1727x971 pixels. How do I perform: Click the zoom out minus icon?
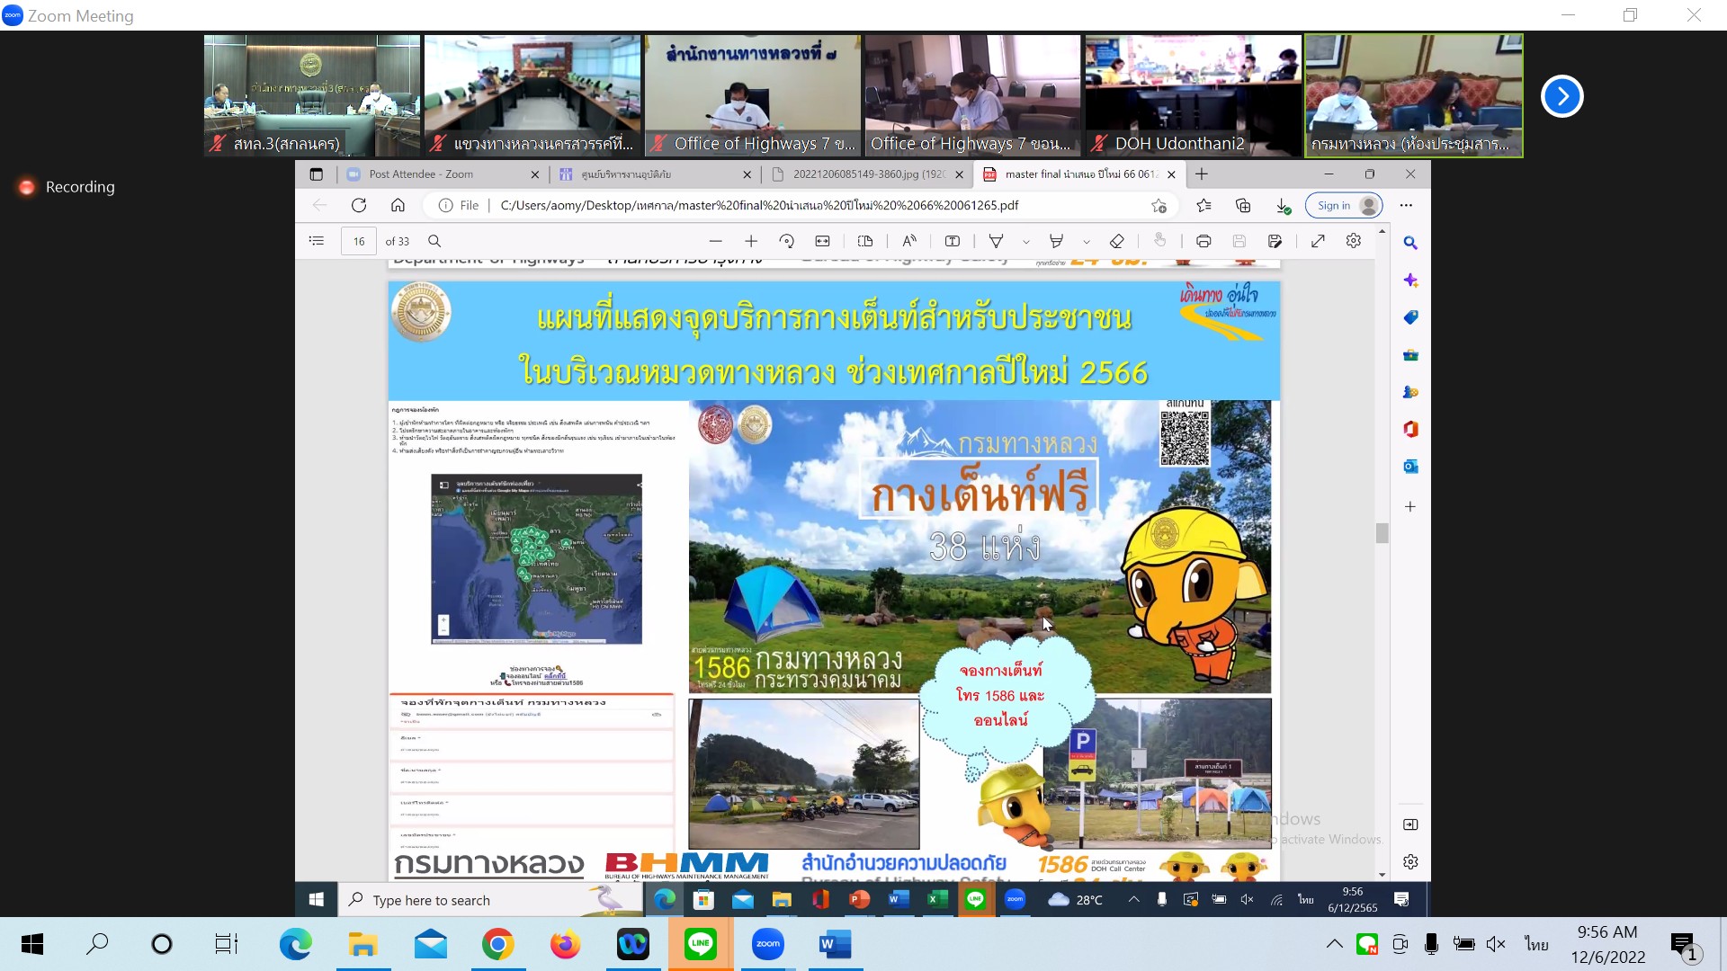click(x=715, y=241)
